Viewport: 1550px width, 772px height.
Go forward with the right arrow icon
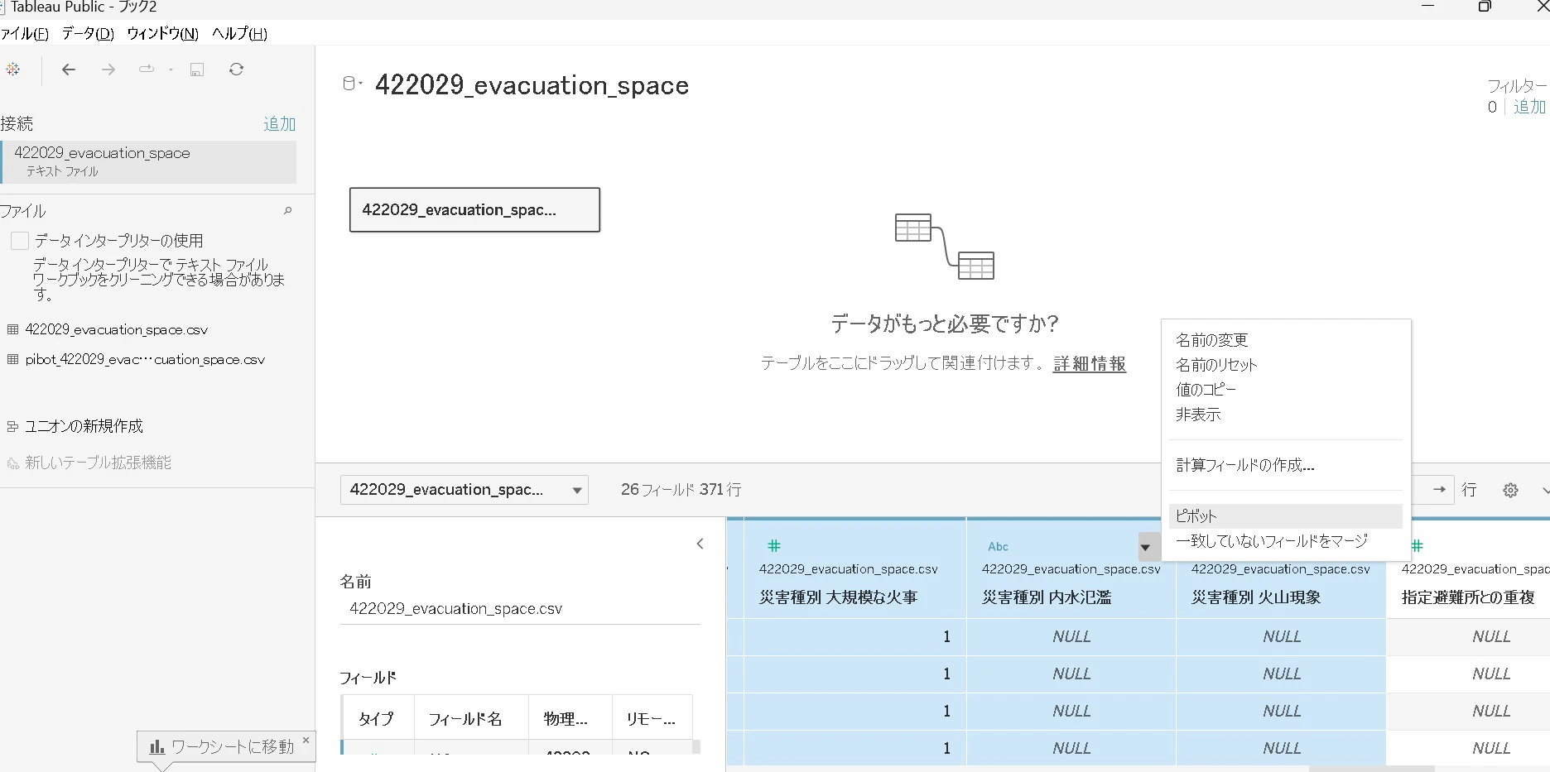pyautogui.click(x=108, y=70)
